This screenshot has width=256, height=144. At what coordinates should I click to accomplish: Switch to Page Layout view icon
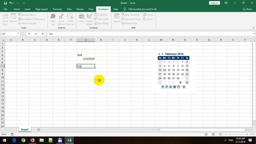pos(213,134)
